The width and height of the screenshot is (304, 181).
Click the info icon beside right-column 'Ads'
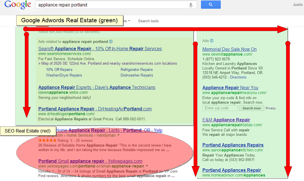pos(212,41)
